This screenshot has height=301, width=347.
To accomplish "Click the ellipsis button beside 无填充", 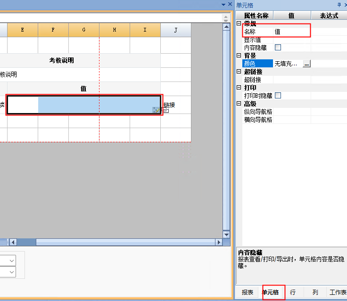I will pos(306,64).
